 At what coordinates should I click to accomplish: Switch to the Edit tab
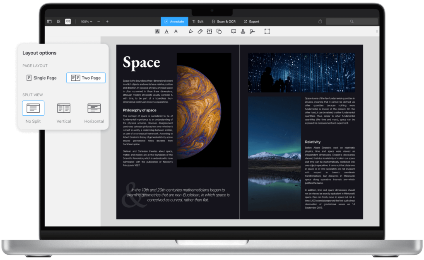[198, 22]
